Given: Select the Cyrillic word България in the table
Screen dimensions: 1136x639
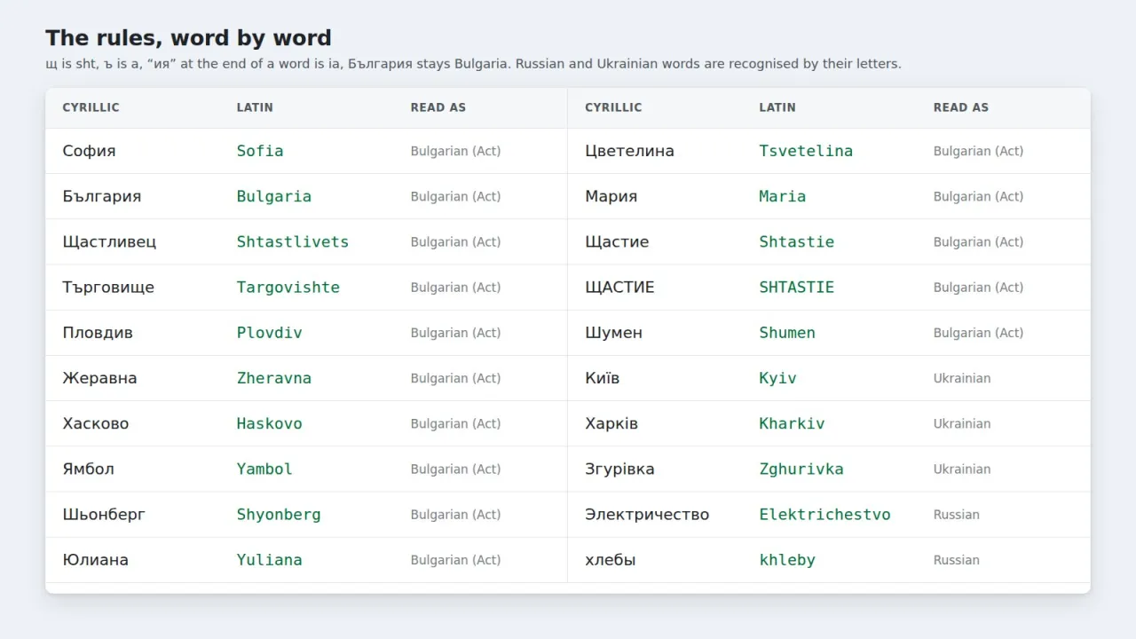Looking at the screenshot, I should point(101,196).
